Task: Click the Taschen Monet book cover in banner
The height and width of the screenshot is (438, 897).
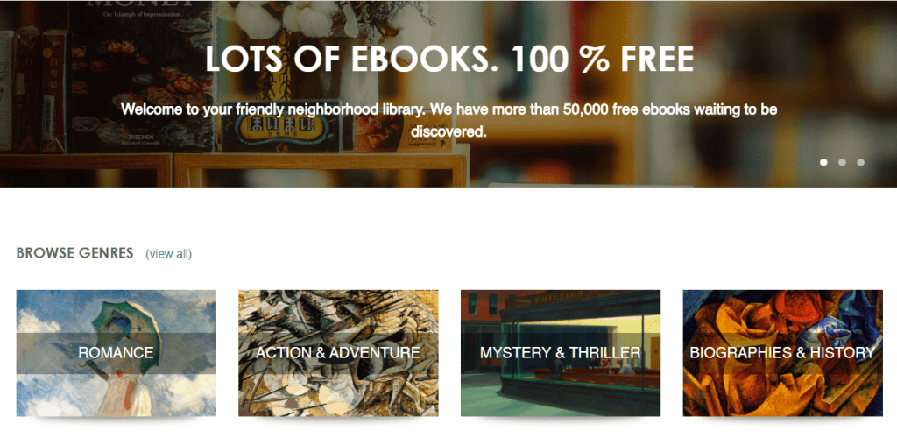Action: [x=141, y=77]
